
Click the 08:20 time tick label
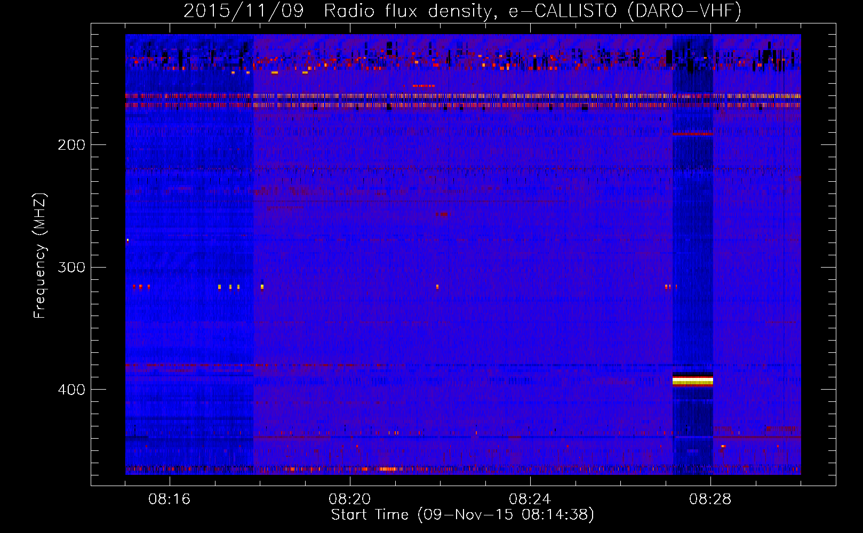[x=350, y=499]
